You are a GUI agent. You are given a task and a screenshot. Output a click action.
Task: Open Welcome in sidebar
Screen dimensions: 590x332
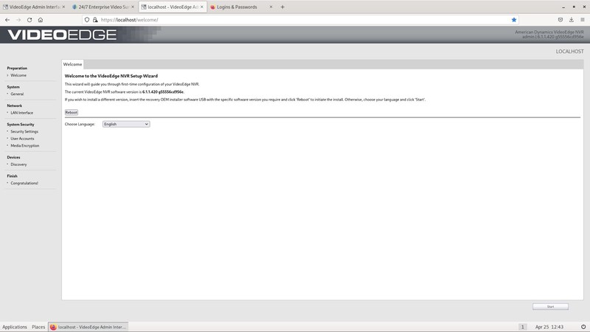tap(18, 75)
